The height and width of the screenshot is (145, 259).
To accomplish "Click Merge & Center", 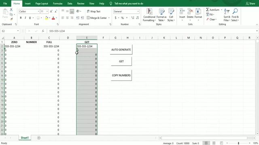I will (x=97, y=18).
